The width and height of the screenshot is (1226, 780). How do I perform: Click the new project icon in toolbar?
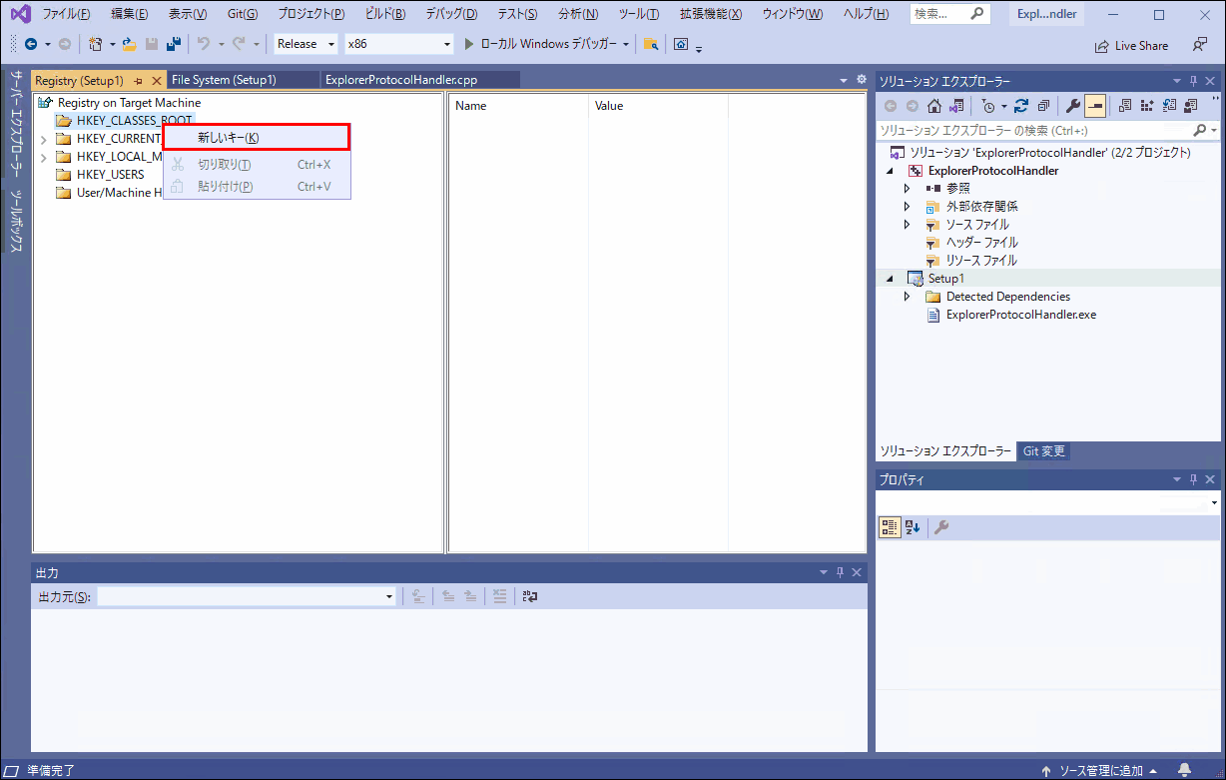tap(96, 44)
